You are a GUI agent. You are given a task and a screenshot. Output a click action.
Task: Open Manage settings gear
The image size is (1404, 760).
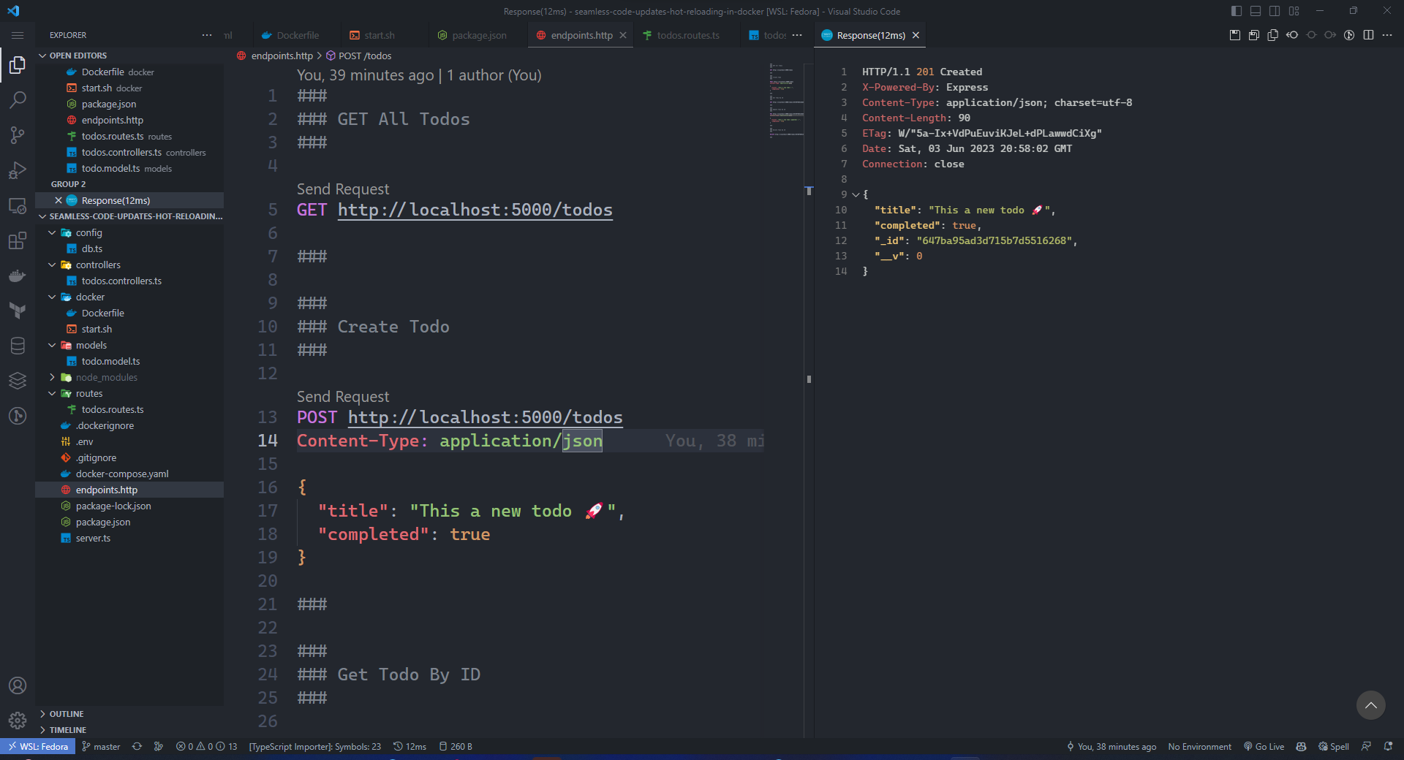point(18,721)
